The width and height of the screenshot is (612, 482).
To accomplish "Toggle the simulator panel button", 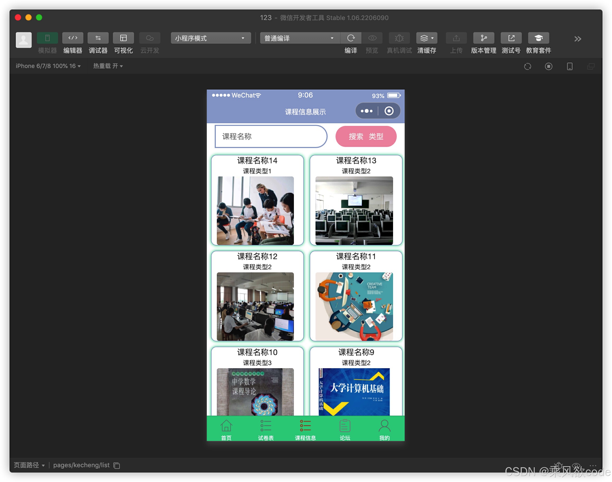I will point(47,38).
